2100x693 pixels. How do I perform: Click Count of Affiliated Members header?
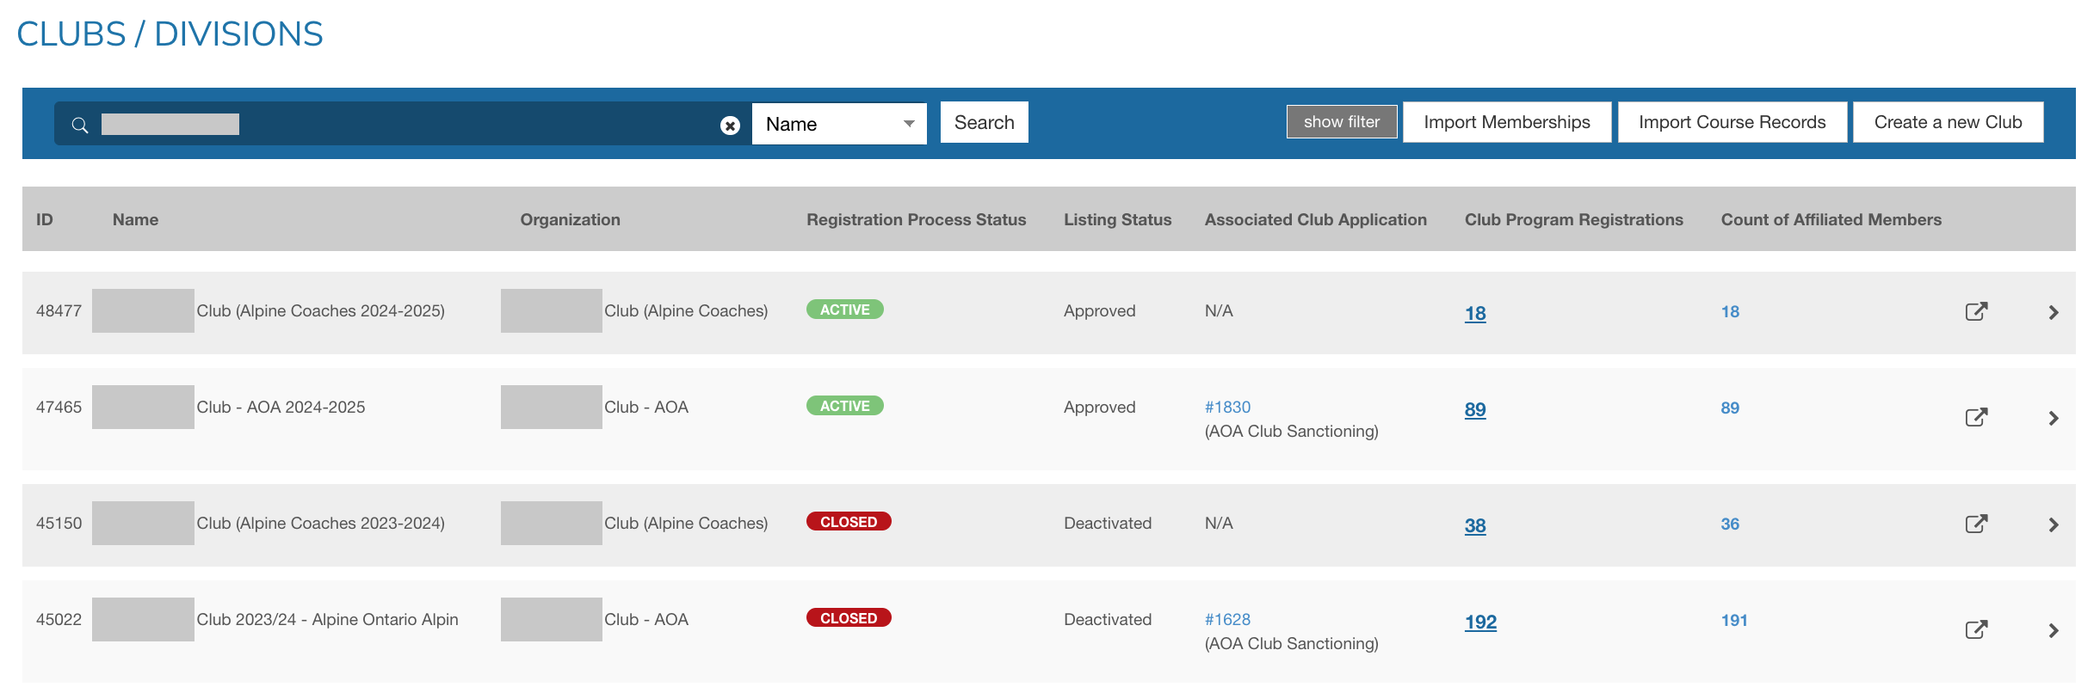[1831, 219]
